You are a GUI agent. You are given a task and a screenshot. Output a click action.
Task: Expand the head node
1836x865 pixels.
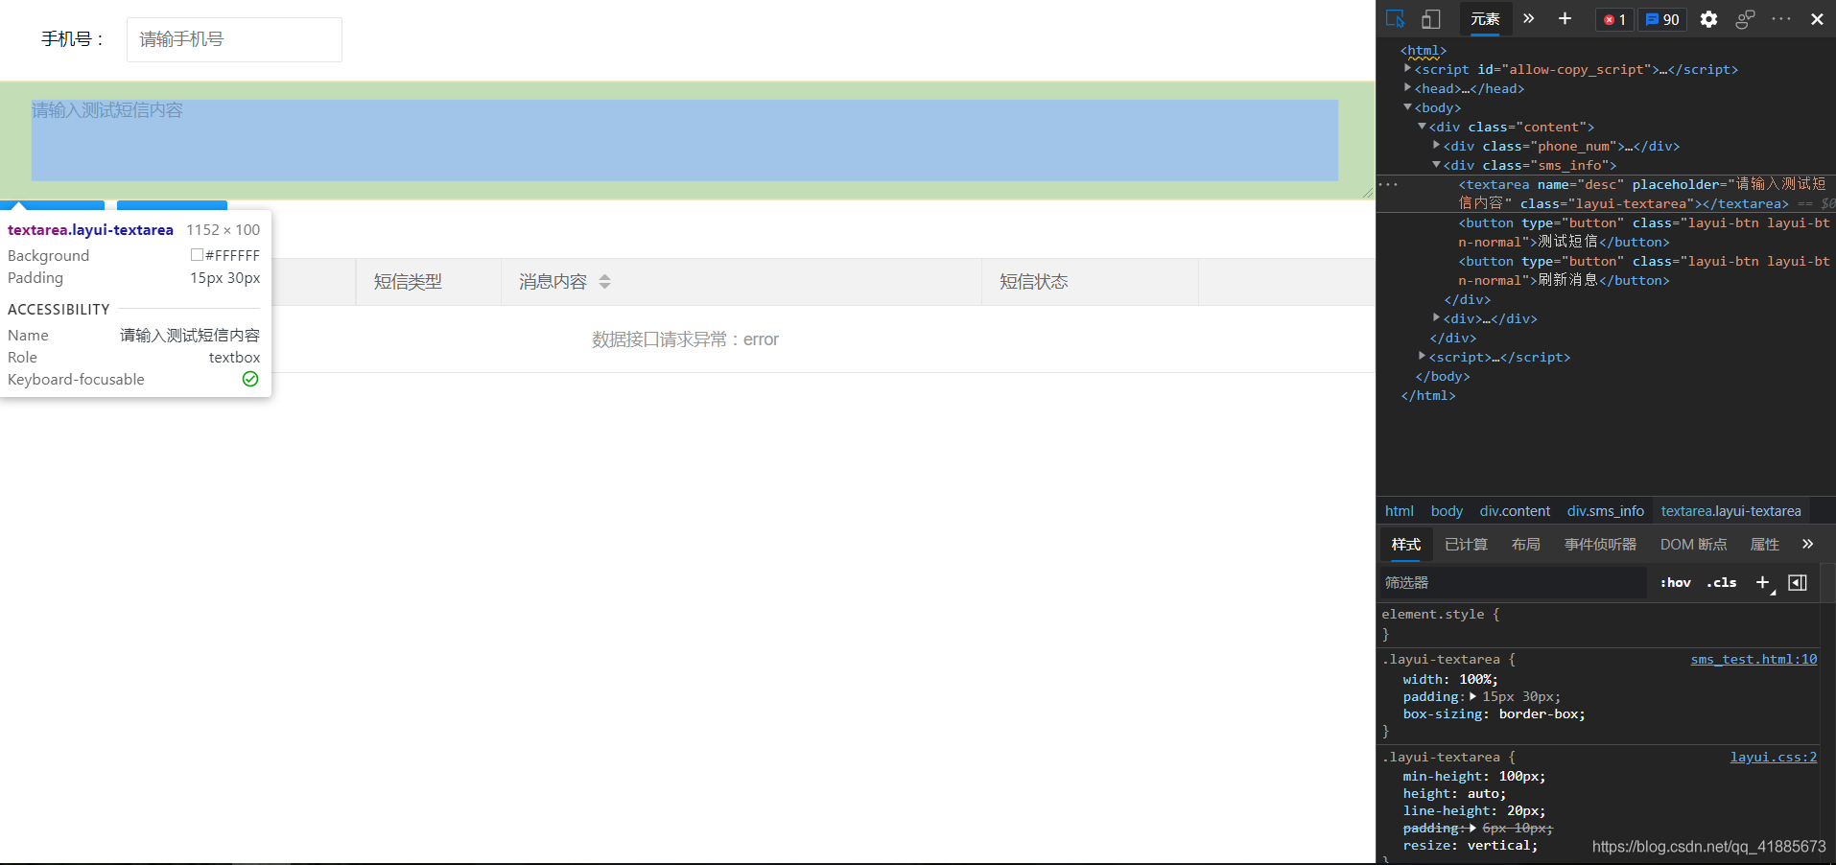(x=1407, y=88)
